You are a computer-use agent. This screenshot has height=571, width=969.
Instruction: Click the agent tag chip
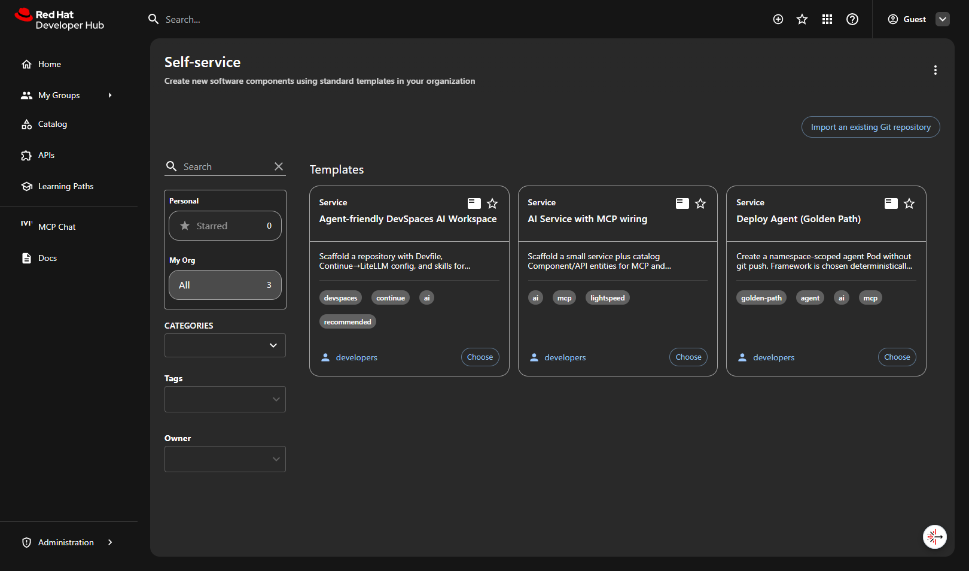coord(810,297)
